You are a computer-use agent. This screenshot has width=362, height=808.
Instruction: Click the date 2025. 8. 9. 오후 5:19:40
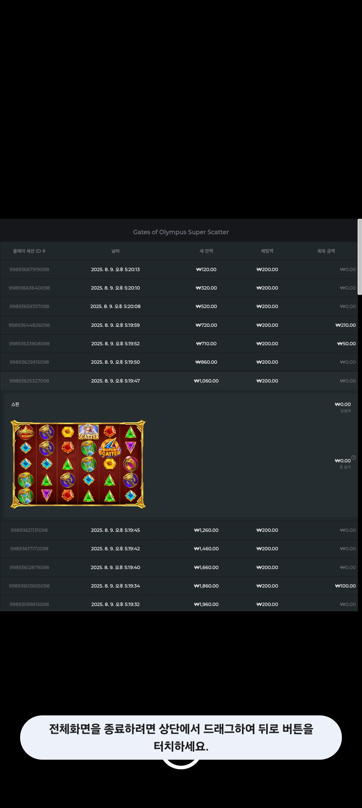(x=115, y=567)
